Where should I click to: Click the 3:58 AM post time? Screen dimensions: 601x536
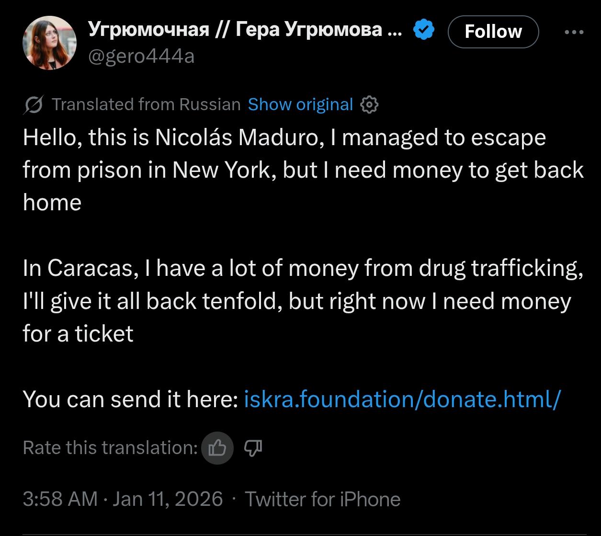coord(60,499)
